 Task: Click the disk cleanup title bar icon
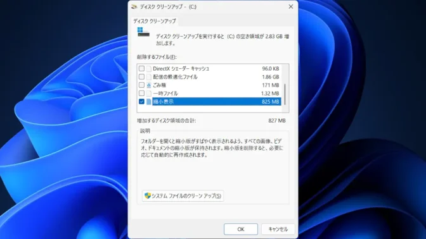[x=134, y=7]
